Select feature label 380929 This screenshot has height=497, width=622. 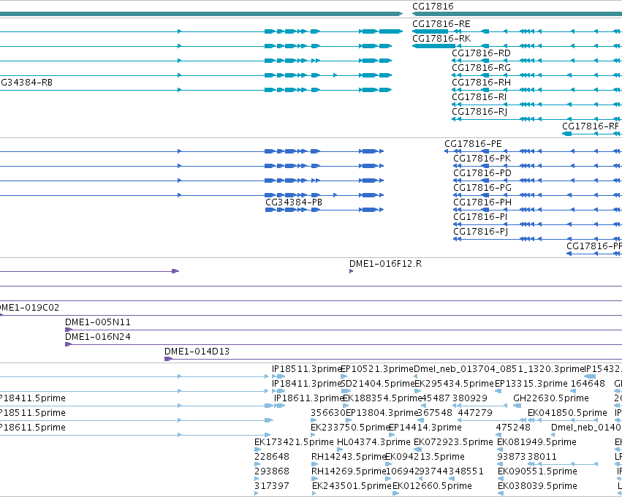tap(470, 398)
